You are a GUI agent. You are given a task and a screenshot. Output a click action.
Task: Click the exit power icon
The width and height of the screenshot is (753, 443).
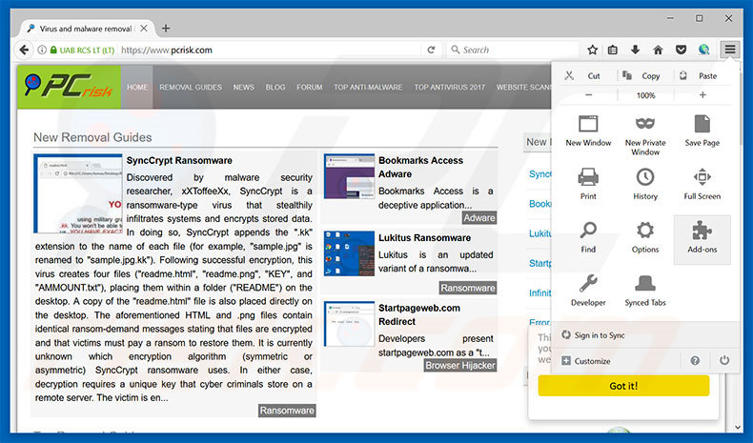click(724, 360)
